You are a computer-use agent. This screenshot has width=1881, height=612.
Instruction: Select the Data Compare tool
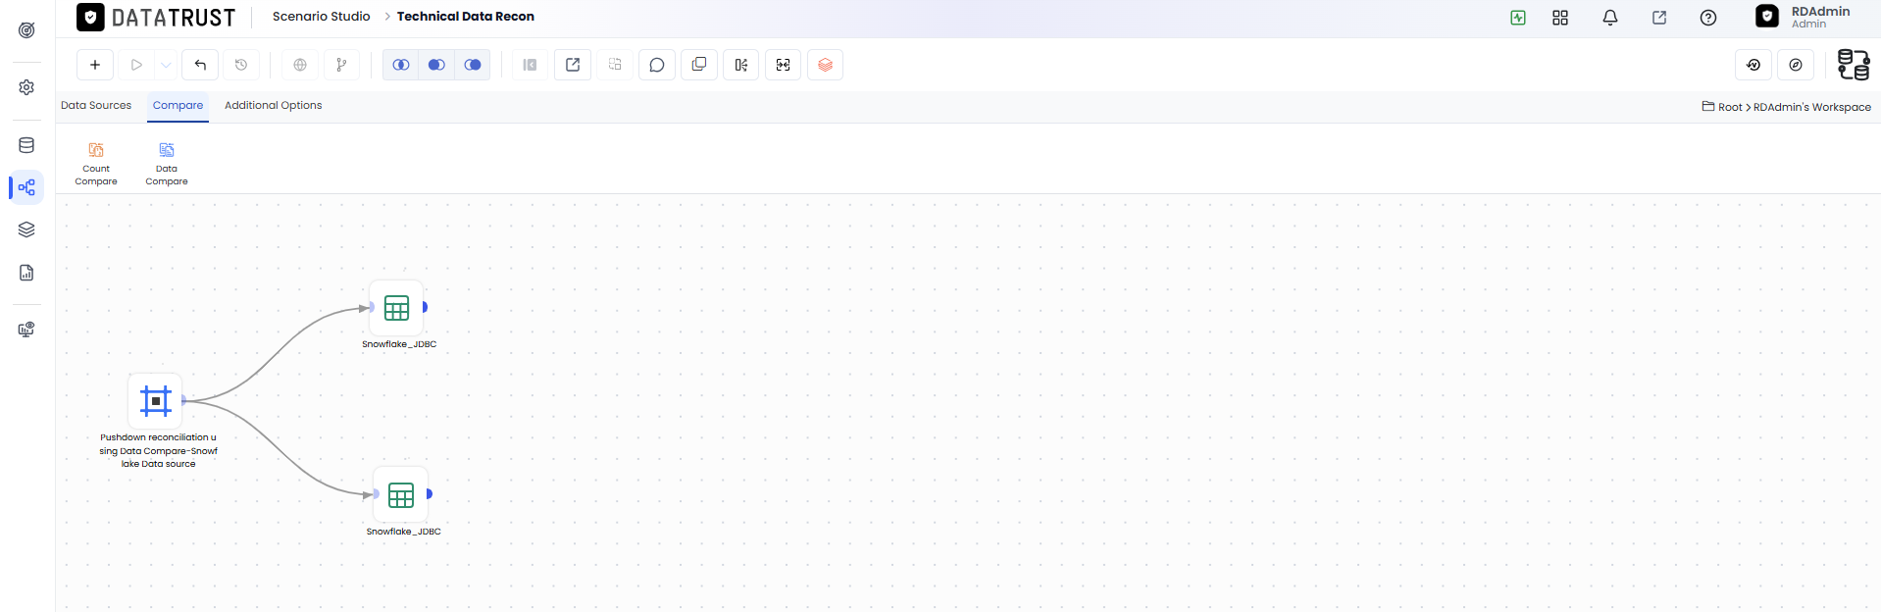pyautogui.click(x=167, y=163)
